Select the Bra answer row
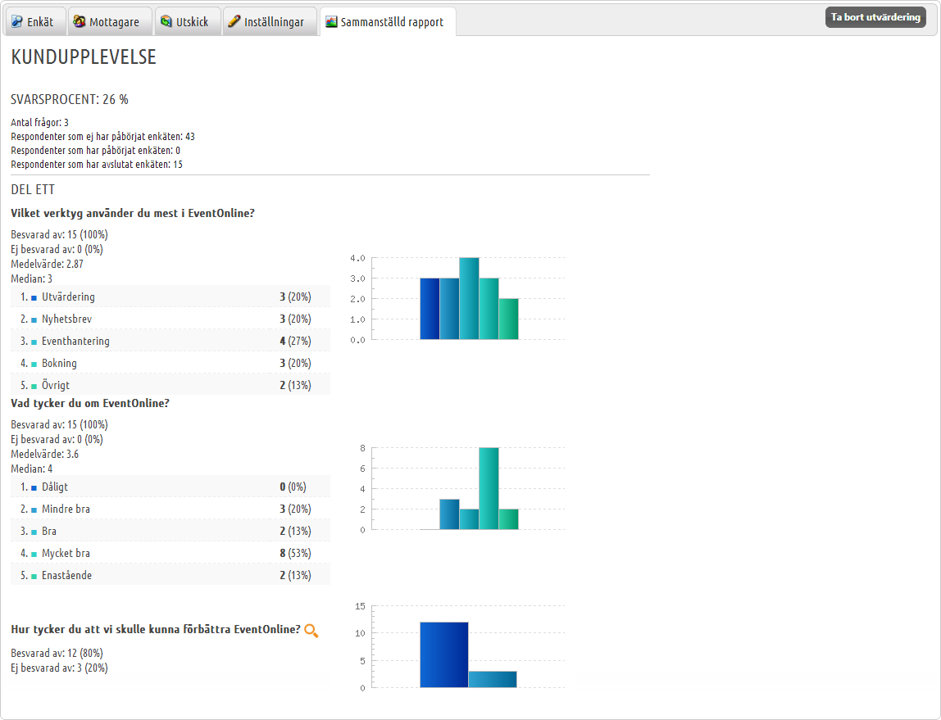 coord(170,531)
